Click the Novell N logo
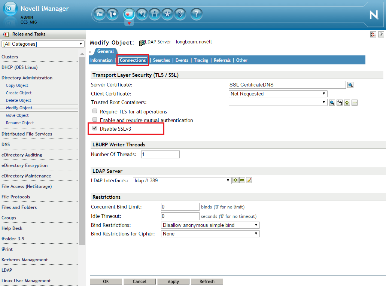Image resolution: width=386 pixels, height=286 pixels. click(374, 15)
